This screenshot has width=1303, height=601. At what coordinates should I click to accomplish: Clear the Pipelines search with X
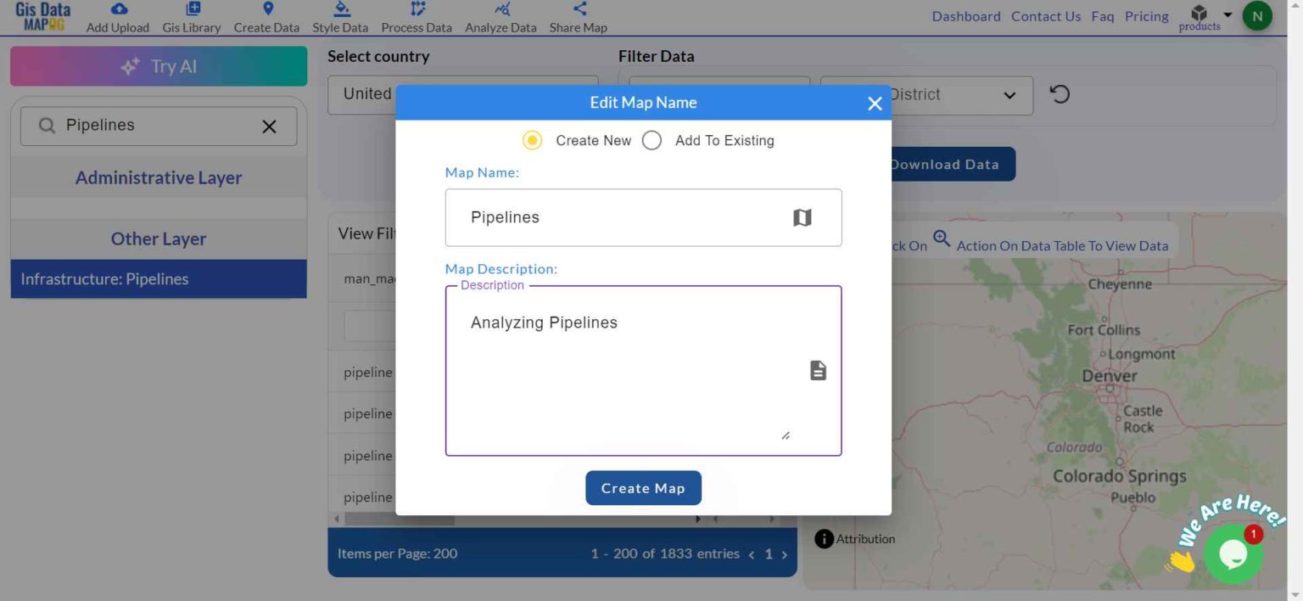click(x=269, y=126)
